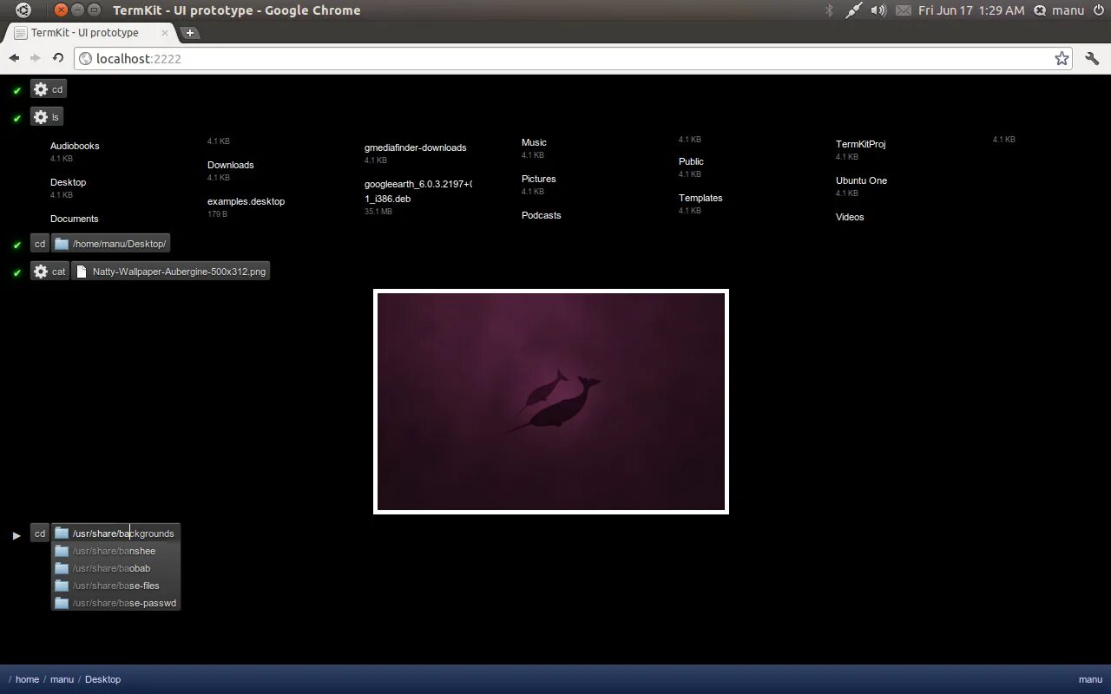Click the cd token in the active command line
Screen dimensions: 1111x694
(x=40, y=534)
